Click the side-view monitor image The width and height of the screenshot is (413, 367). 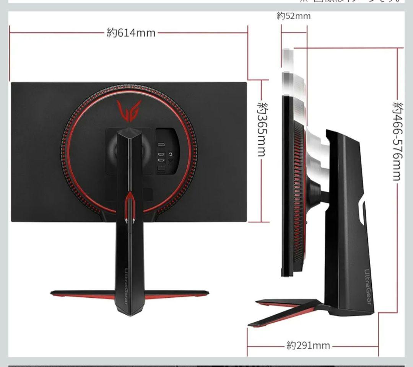pyautogui.click(x=311, y=187)
